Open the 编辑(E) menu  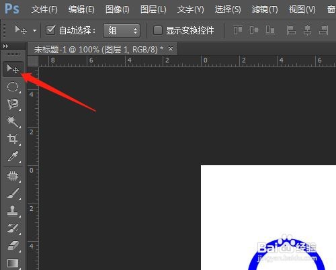tap(81, 9)
